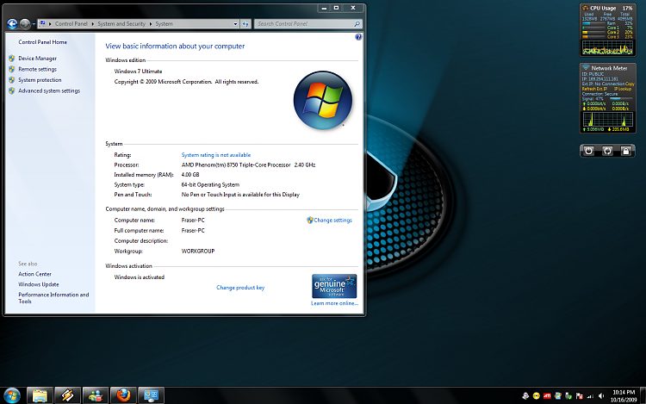
Task: Click the restart gadget button
Action: coord(607,151)
